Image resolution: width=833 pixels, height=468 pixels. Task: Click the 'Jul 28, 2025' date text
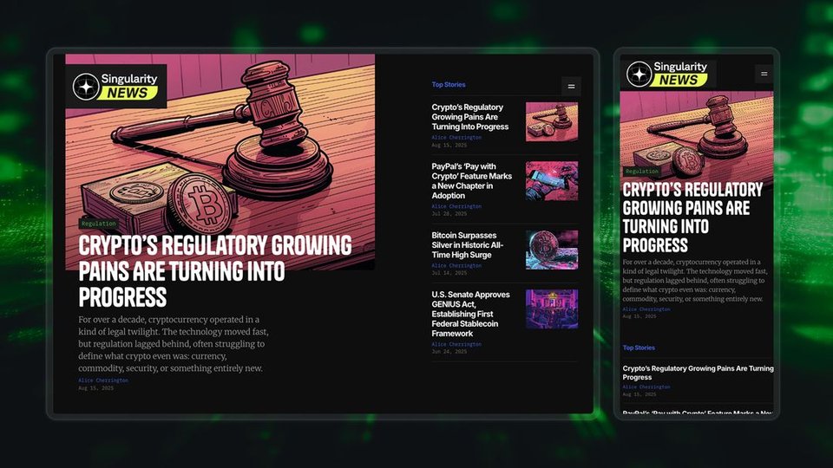click(x=449, y=214)
